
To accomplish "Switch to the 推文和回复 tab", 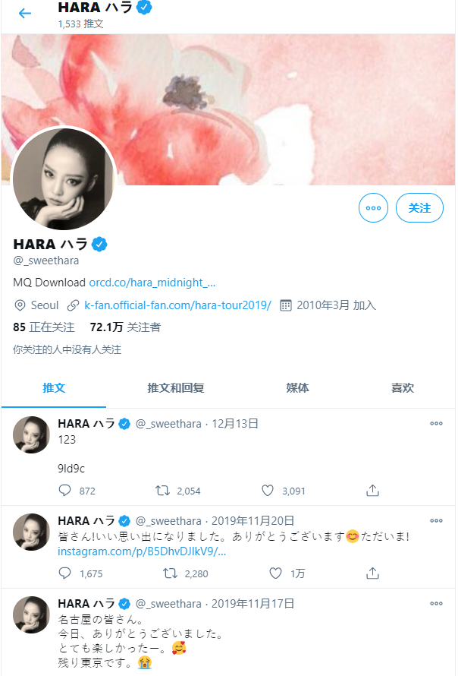I will pyautogui.click(x=176, y=388).
